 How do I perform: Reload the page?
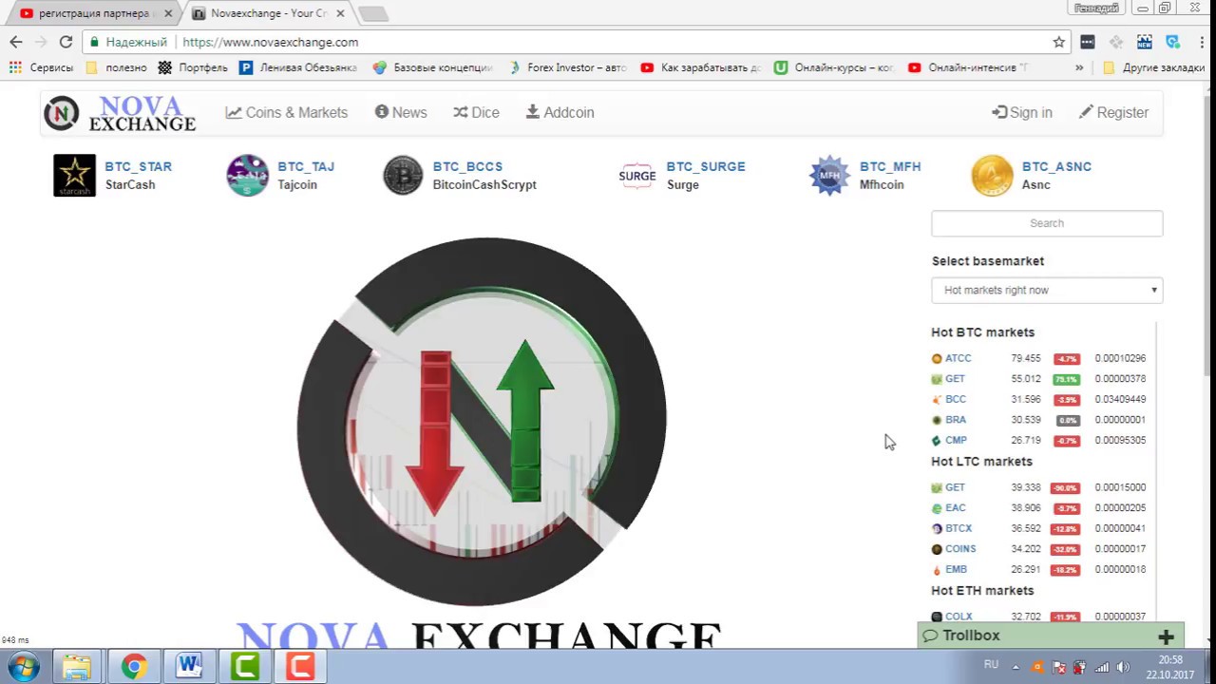[66, 42]
